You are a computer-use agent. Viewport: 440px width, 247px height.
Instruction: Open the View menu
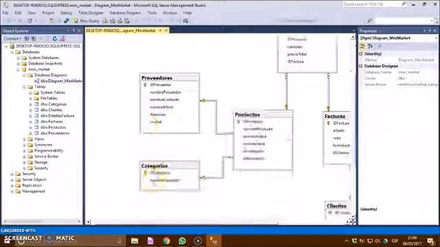32,13
